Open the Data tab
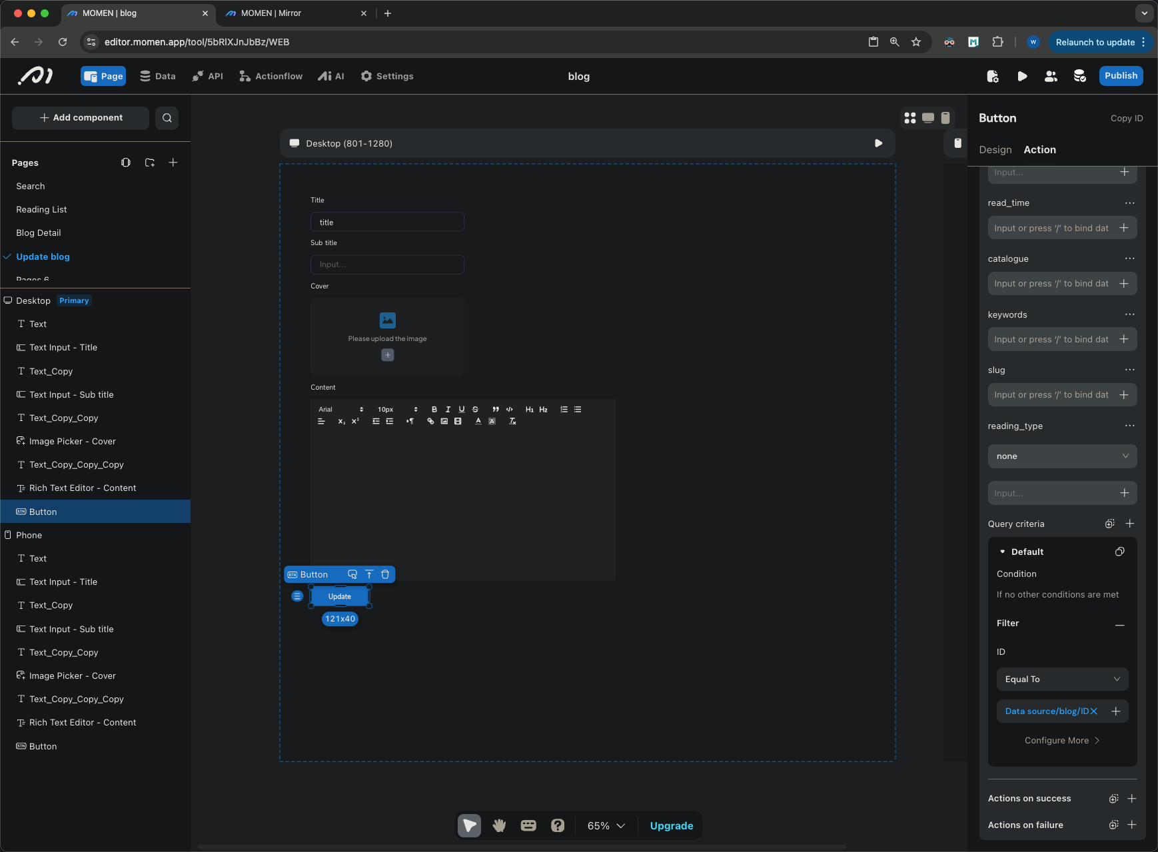 tap(157, 77)
